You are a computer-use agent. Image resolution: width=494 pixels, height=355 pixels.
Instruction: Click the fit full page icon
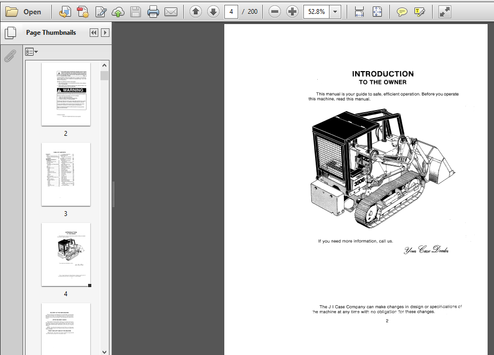pos(377,12)
